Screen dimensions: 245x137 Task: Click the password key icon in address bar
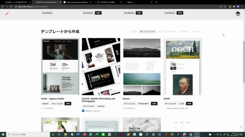point(220,7)
